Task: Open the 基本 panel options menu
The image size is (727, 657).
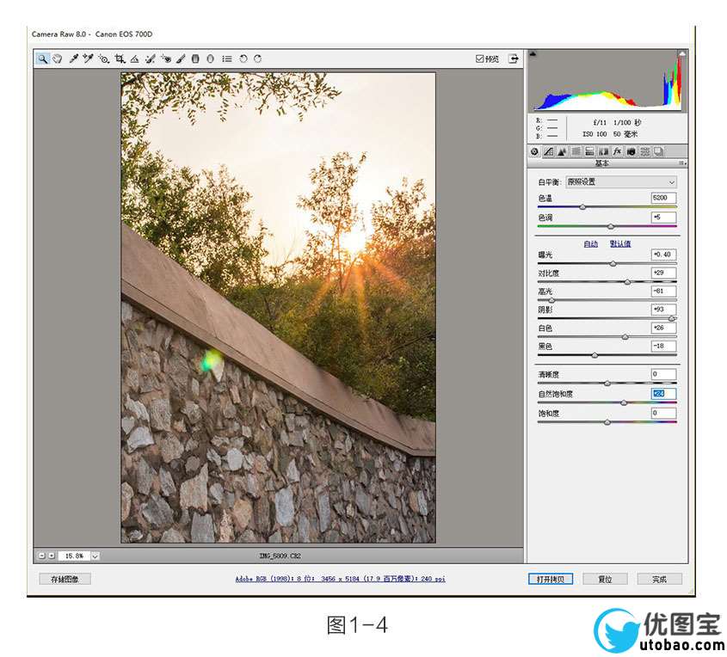Action: [682, 163]
